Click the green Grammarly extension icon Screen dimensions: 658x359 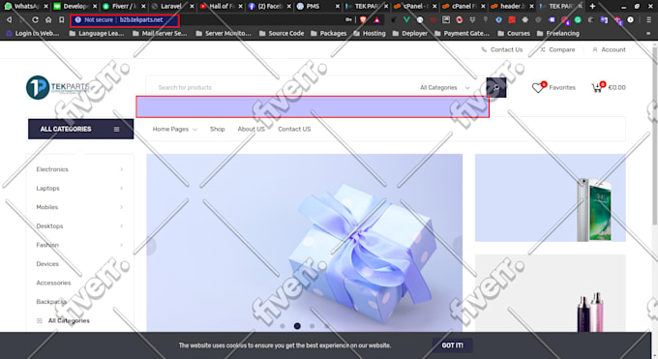(x=578, y=19)
